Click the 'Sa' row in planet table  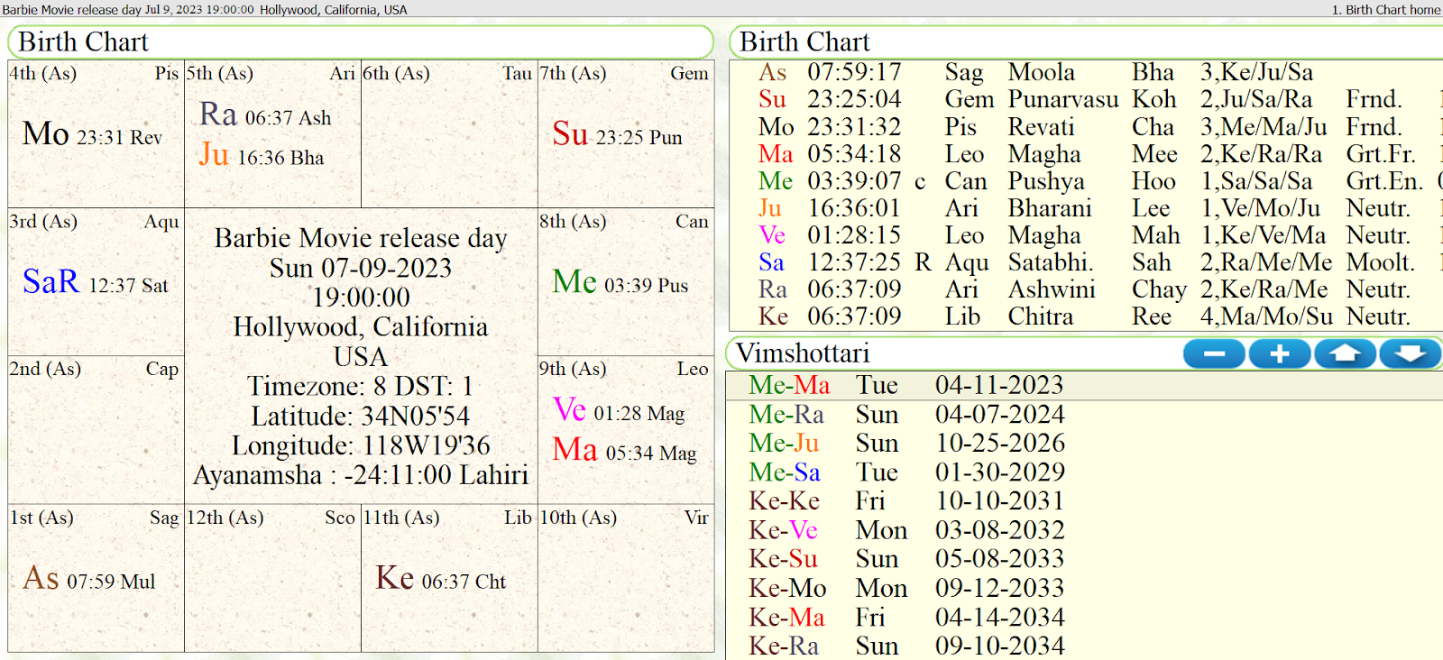coord(1086,262)
